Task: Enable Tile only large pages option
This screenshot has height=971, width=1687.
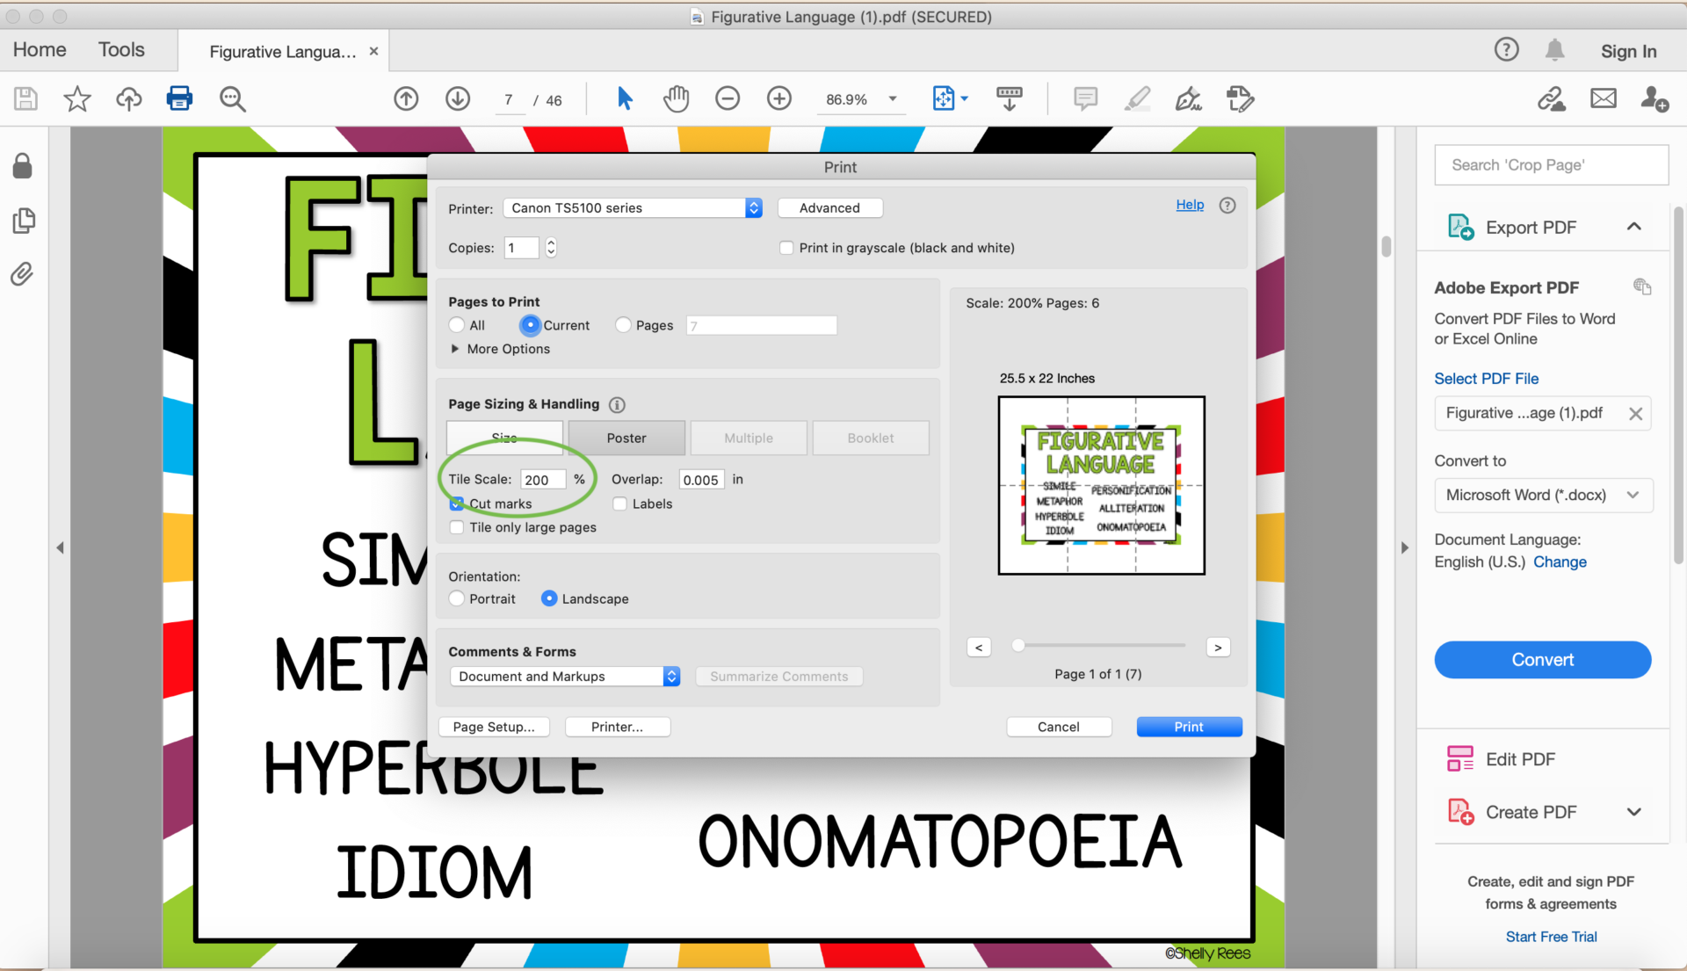Action: coord(455,527)
